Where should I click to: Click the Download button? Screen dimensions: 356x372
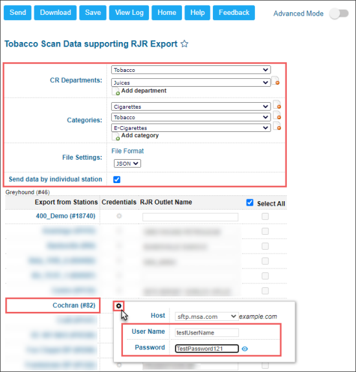click(x=55, y=12)
